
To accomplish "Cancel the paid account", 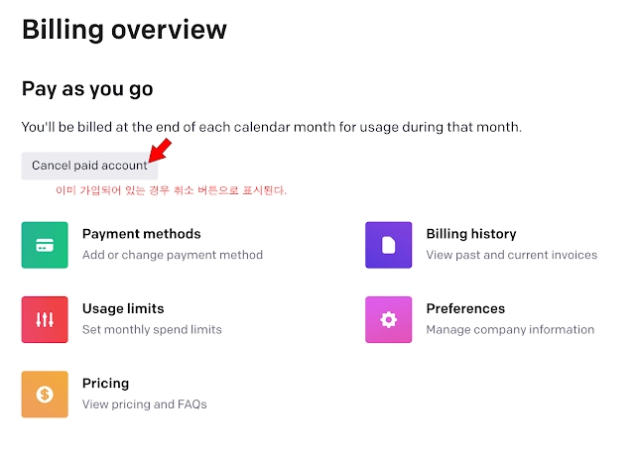I will (x=89, y=166).
